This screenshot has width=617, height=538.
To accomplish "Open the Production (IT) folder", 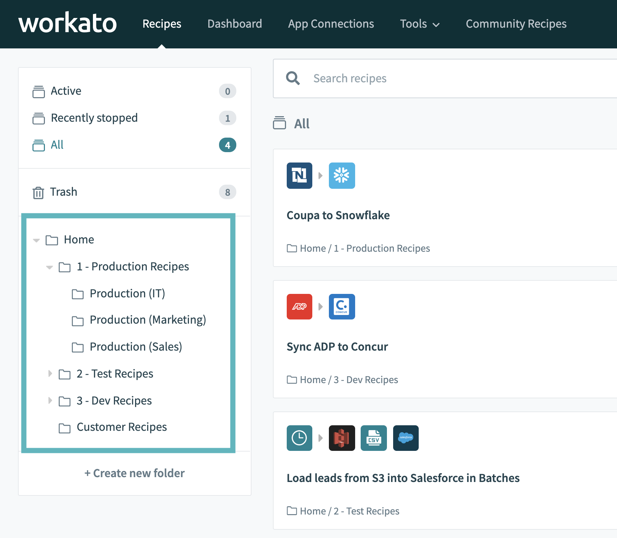I will 127,294.
